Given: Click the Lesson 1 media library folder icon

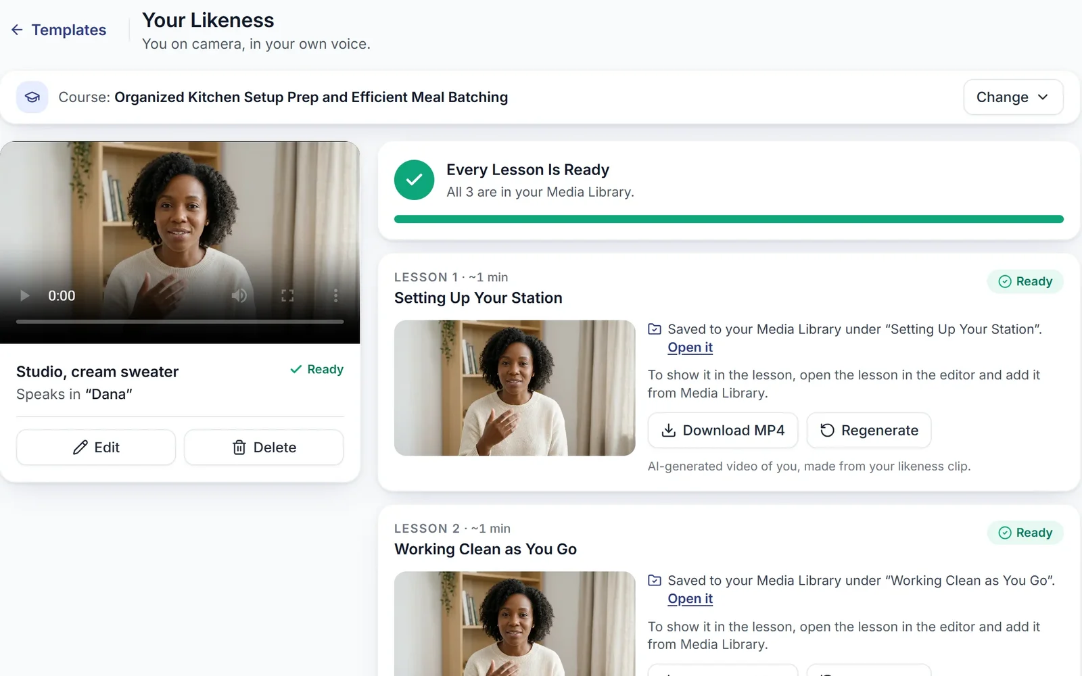Looking at the screenshot, I should point(655,329).
